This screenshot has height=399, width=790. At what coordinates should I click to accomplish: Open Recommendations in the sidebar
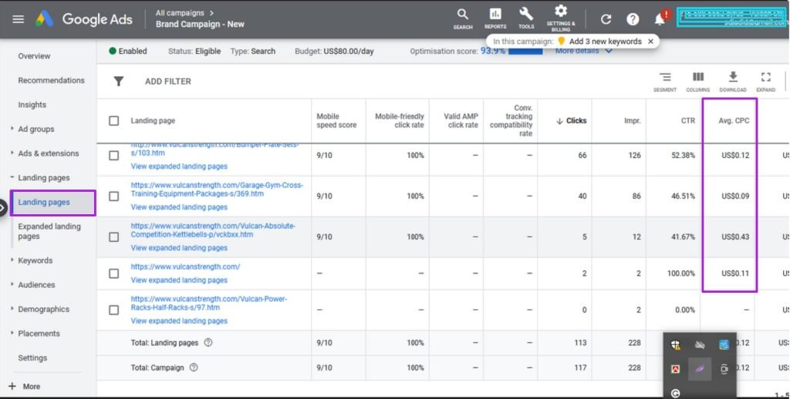pyautogui.click(x=51, y=80)
